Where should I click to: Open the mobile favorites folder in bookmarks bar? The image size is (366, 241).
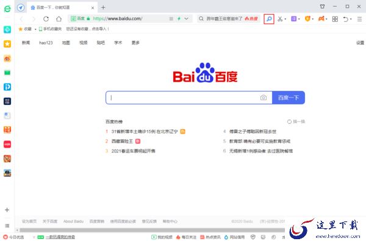pos(50,29)
